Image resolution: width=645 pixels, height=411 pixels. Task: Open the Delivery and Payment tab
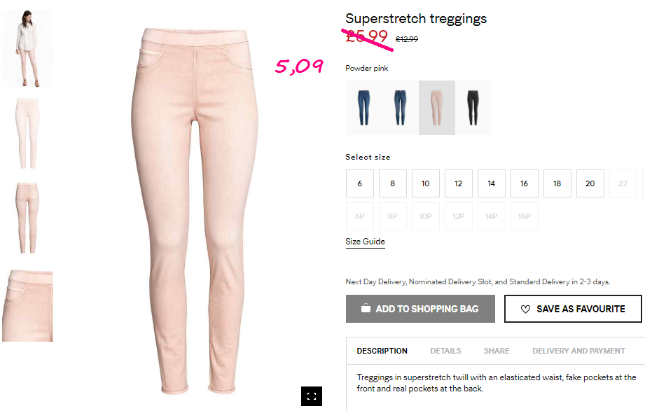coord(578,351)
